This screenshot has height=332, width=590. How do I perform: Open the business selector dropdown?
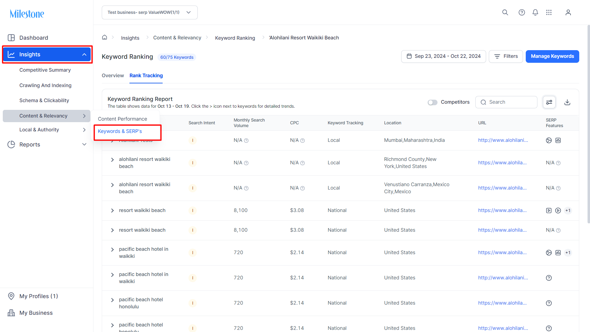click(x=150, y=12)
